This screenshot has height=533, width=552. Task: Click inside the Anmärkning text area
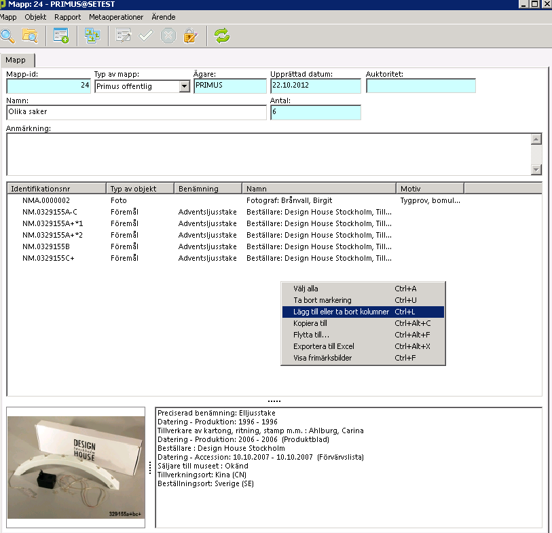point(268,154)
